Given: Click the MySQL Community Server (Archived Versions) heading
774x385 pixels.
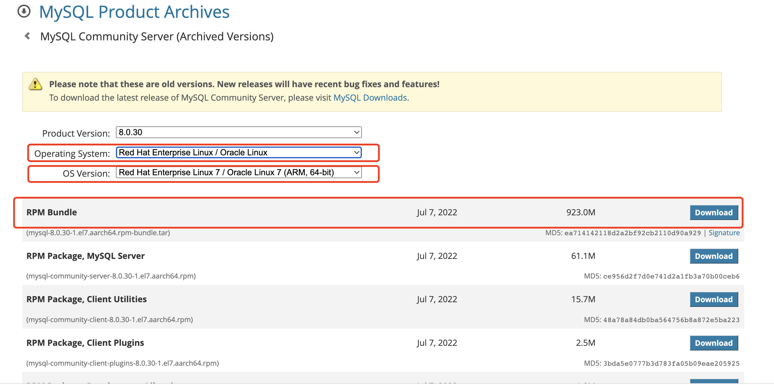Looking at the screenshot, I should 157,36.
